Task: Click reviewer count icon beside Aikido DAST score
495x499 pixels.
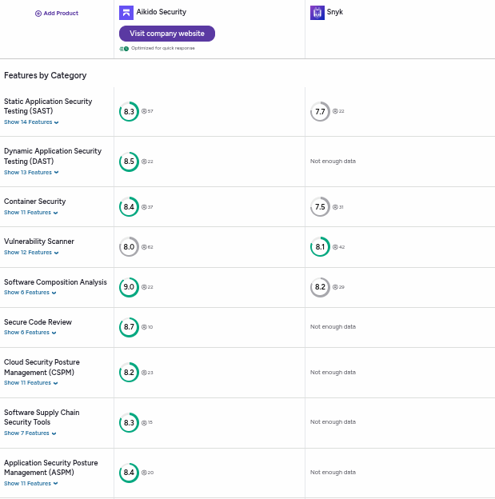Action: point(144,162)
